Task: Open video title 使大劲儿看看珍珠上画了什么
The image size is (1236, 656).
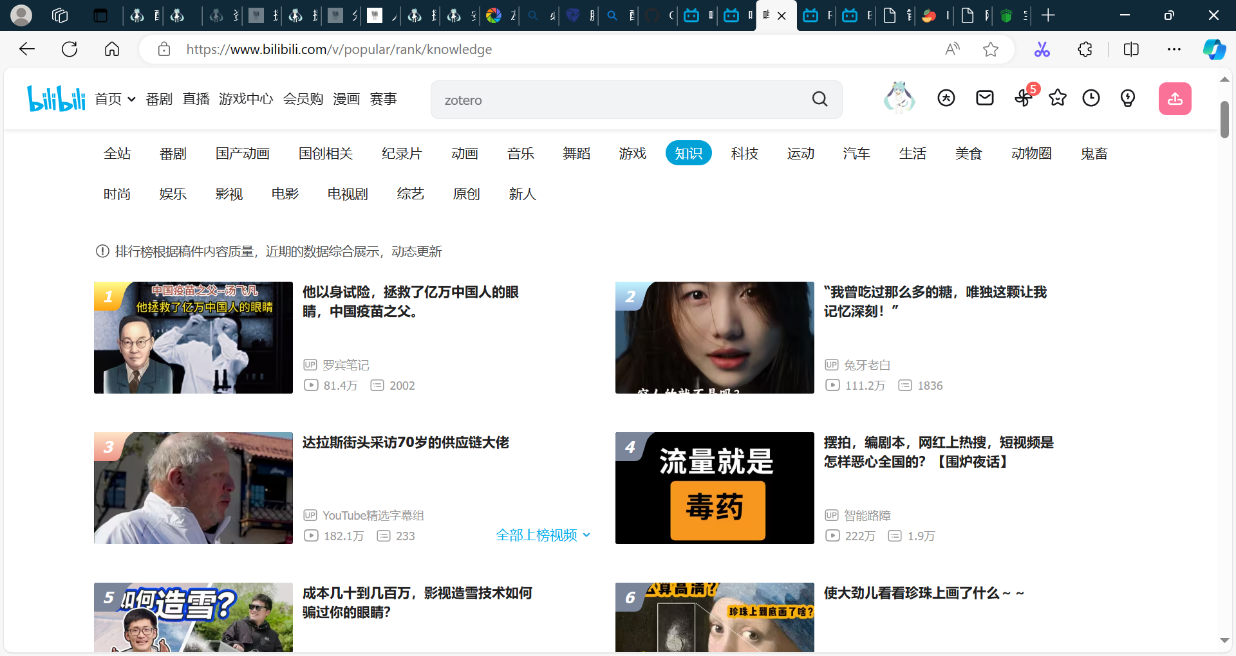Action: (924, 592)
